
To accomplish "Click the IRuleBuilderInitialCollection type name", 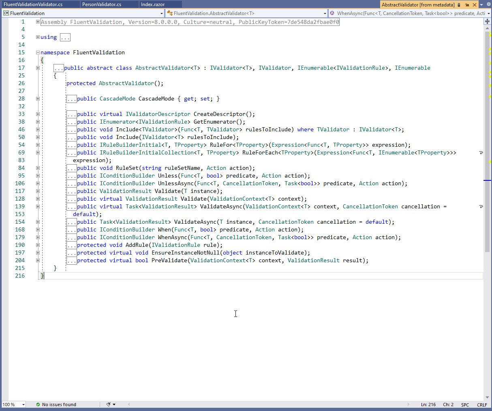I will point(147,153).
